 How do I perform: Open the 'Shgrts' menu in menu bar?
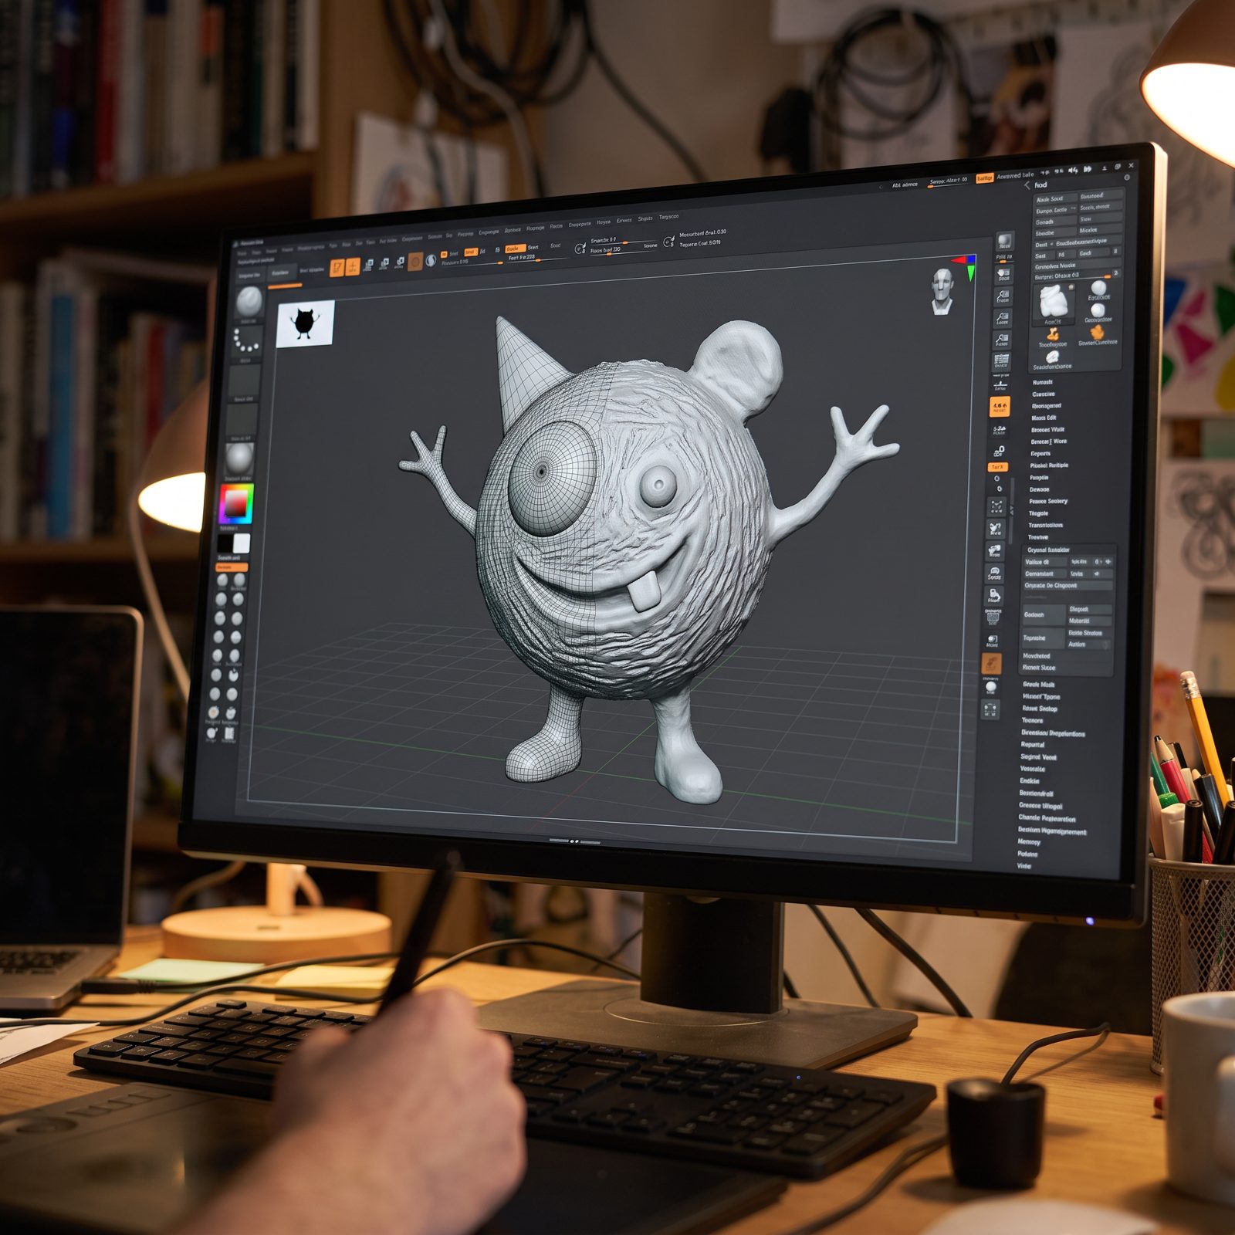coord(645,218)
